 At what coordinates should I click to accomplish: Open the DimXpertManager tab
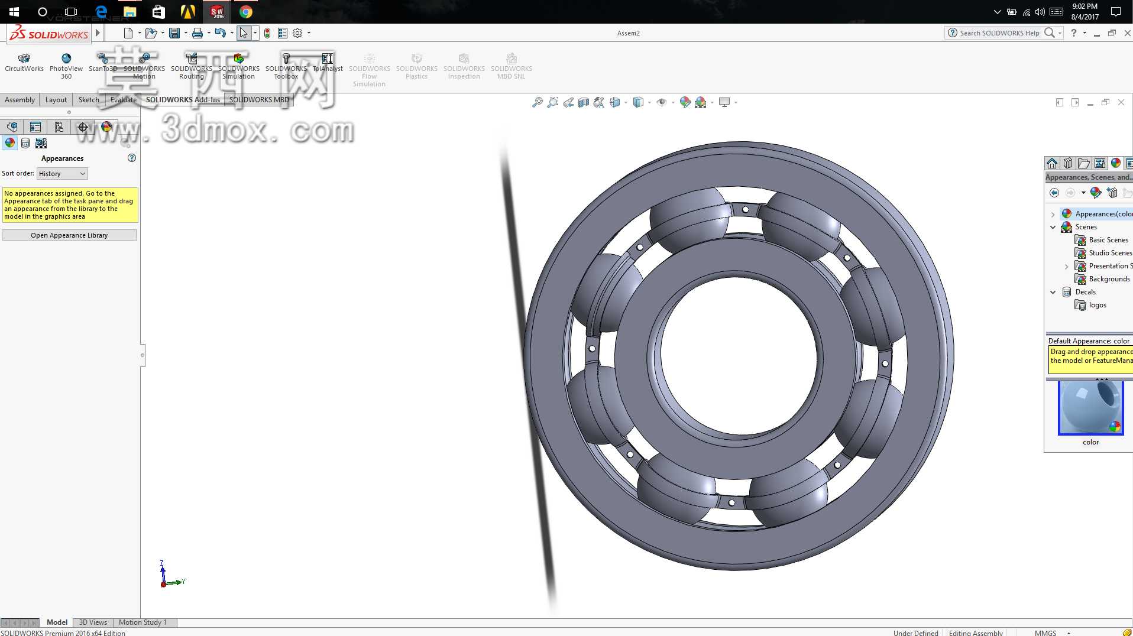coord(83,127)
